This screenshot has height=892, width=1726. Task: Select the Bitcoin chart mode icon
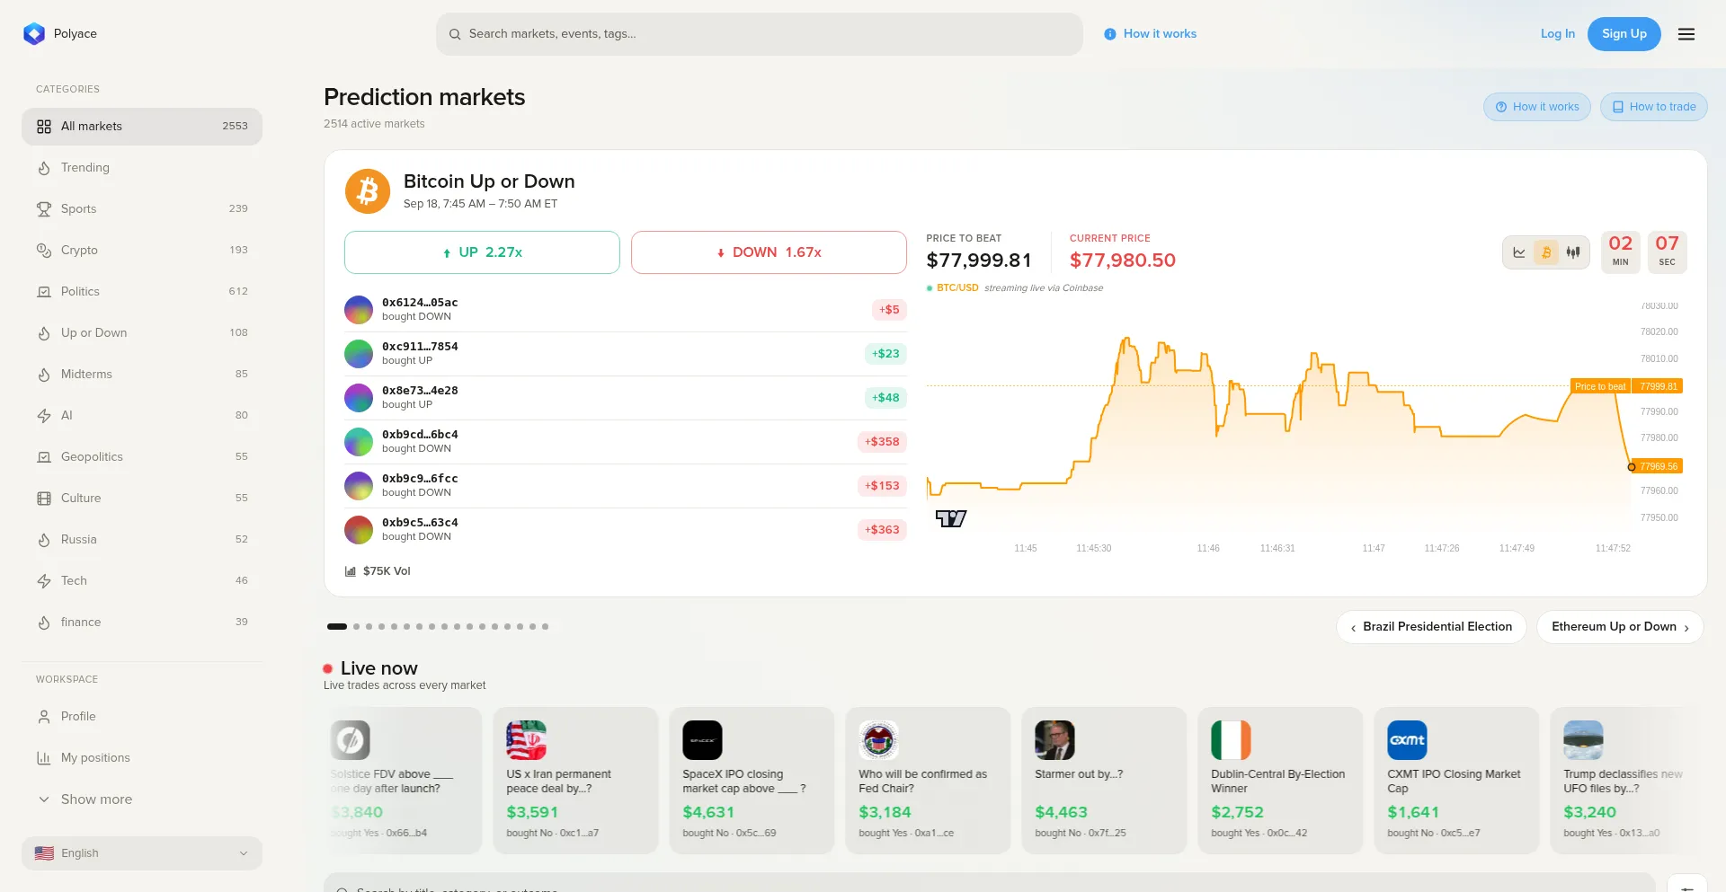click(x=1546, y=252)
